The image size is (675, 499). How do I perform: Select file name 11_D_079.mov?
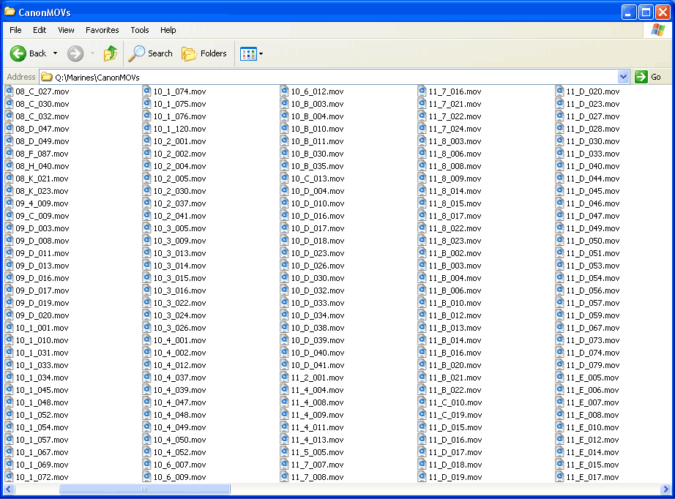pyautogui.click(x=593, y=365)
